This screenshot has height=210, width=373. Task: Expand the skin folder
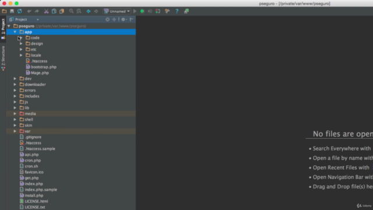click(x=15, y=125)
